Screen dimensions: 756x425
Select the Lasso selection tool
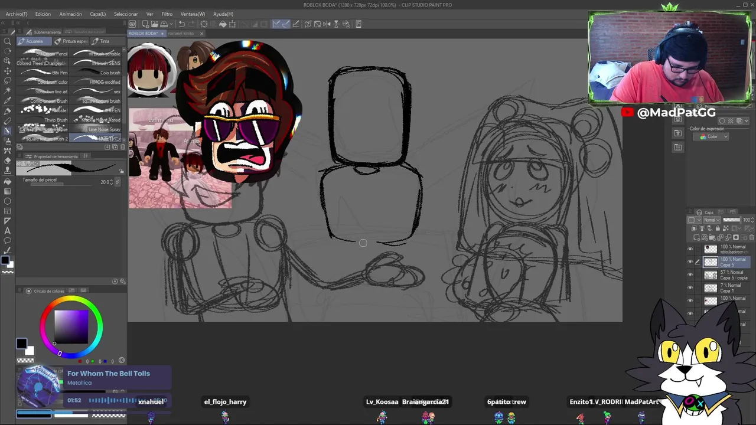coord(8,80)
